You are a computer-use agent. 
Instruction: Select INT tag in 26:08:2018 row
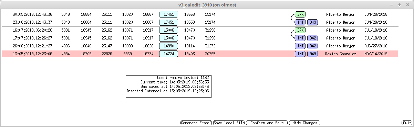tap(300, 46)
